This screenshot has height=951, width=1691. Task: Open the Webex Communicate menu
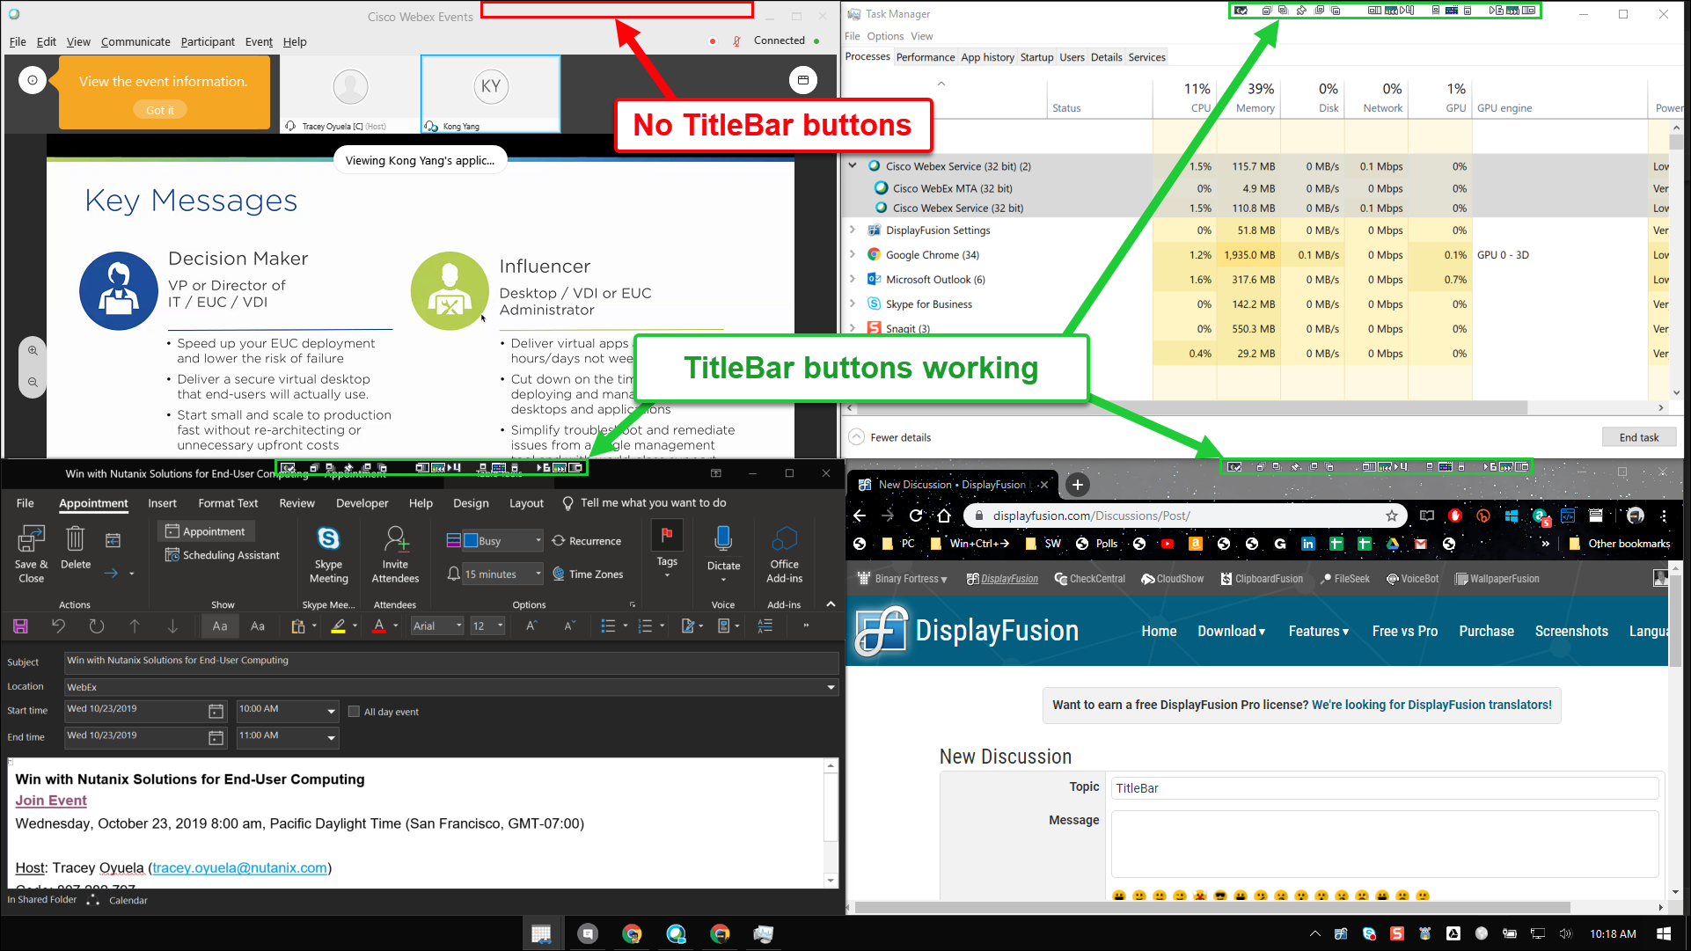[135, 41]
